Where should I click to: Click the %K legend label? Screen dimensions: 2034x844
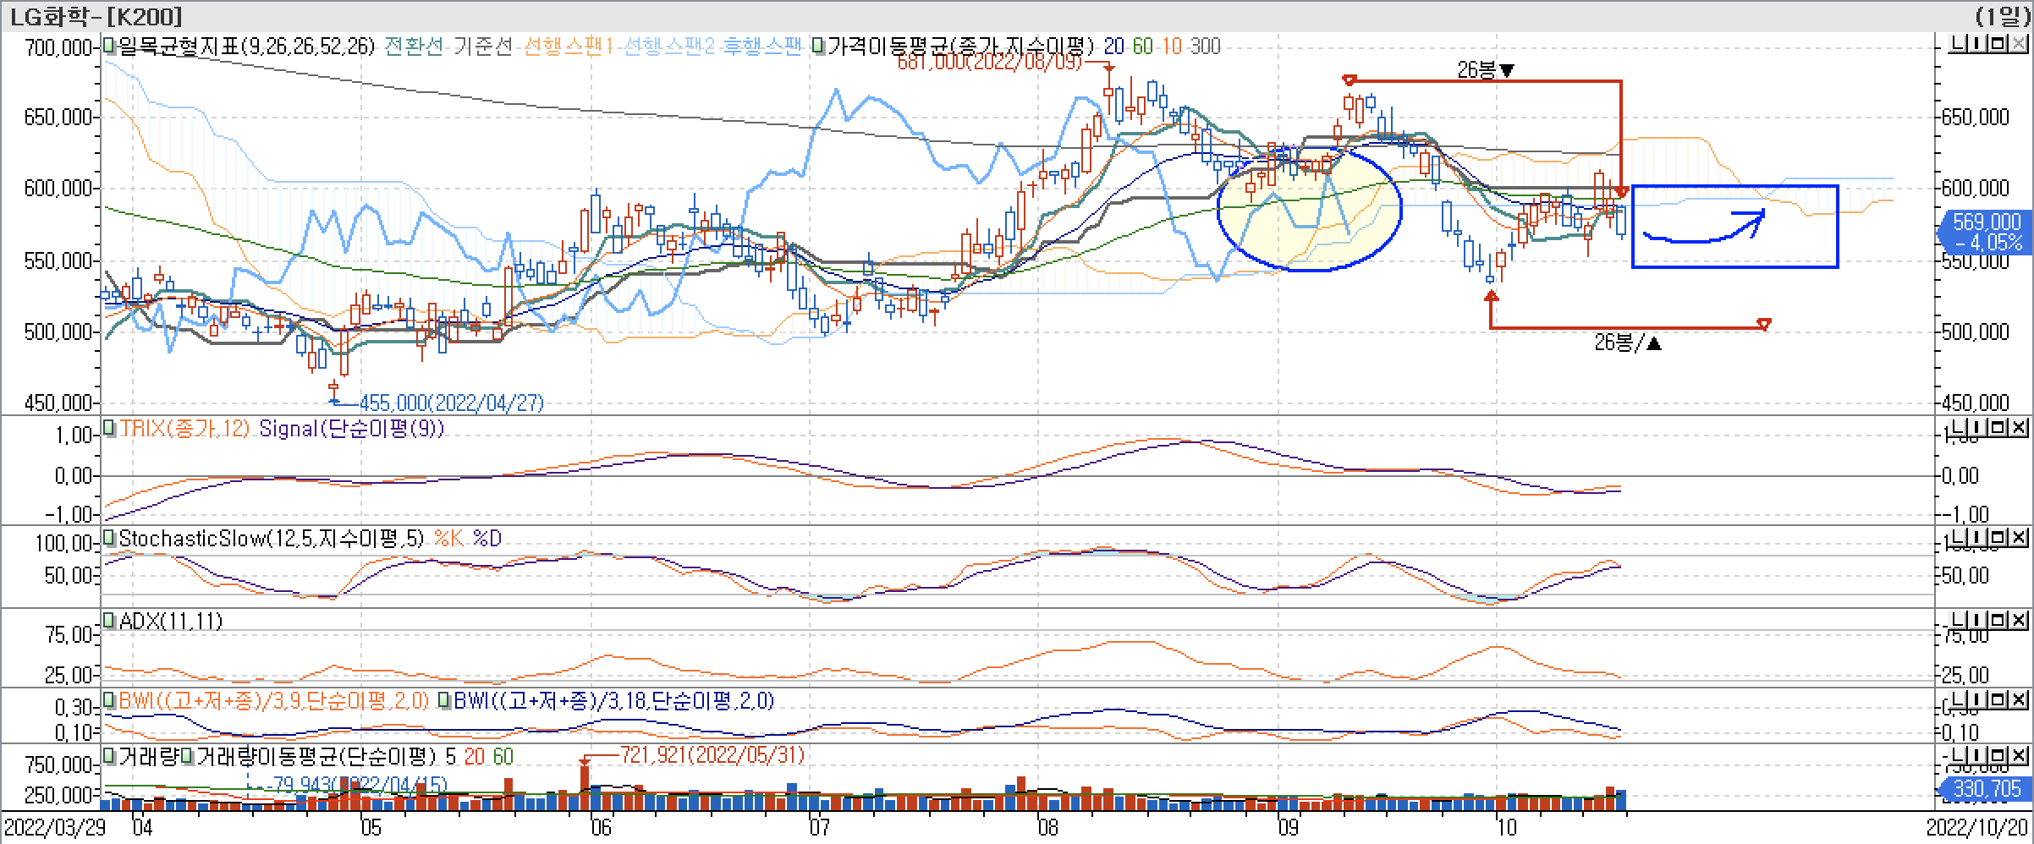[x=448, y=539]
